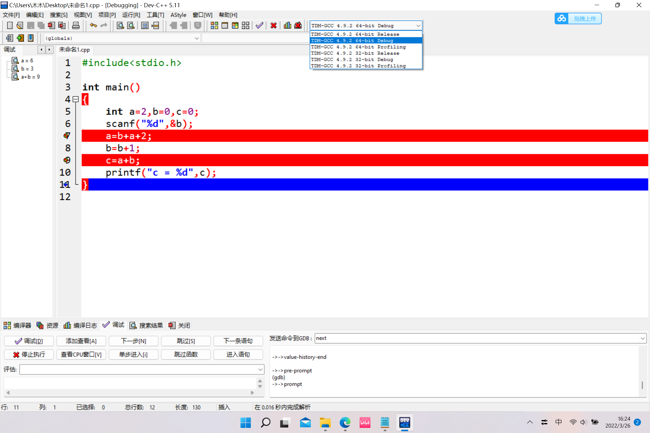
Task: Expand the 评估 evaluation combo box
Action: 259,369
